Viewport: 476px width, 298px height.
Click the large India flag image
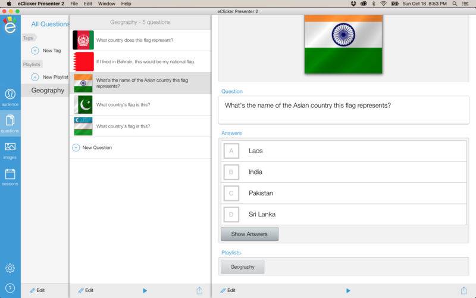tap(343, 44)
